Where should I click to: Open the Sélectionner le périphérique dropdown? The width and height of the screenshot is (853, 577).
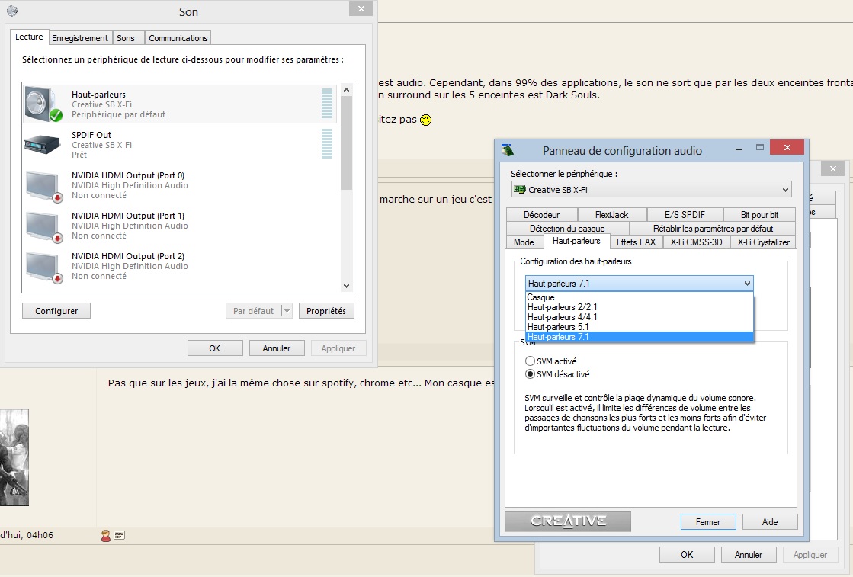[x=651, y=190]
